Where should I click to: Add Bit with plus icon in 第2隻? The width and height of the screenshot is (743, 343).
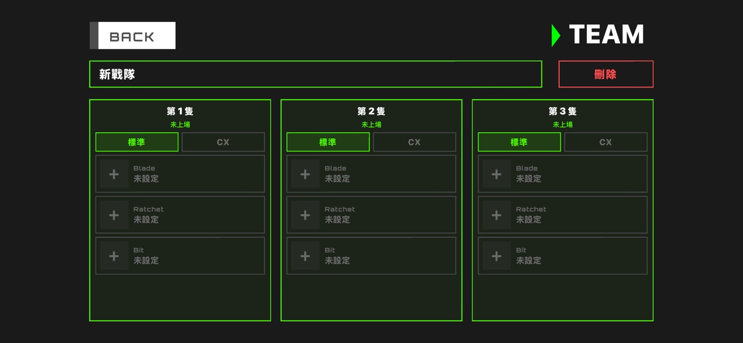[305, 256]
